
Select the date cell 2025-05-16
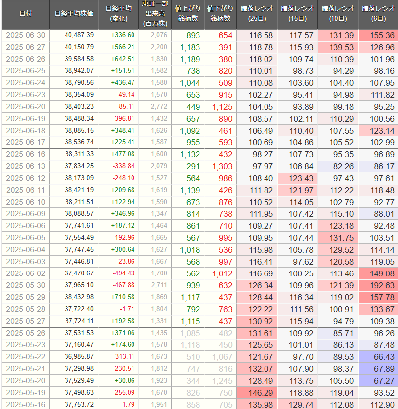coord(26,404)
